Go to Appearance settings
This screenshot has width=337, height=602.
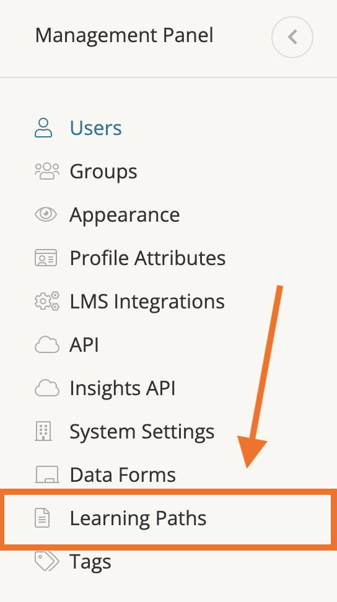coord(125,214)
